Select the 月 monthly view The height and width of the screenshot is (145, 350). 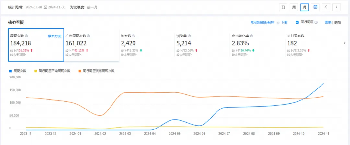point(304,7)
